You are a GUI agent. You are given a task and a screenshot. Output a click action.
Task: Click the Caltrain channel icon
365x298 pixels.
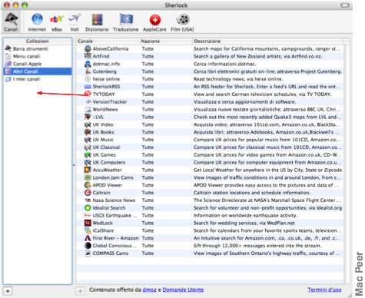[88, 193]
